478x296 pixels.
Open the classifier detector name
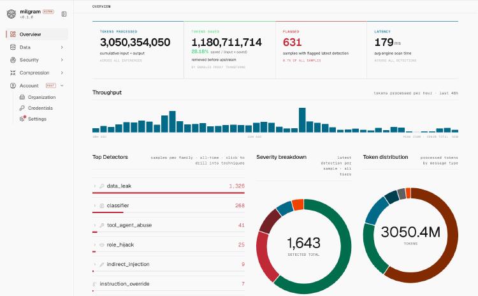click(118, 205)
